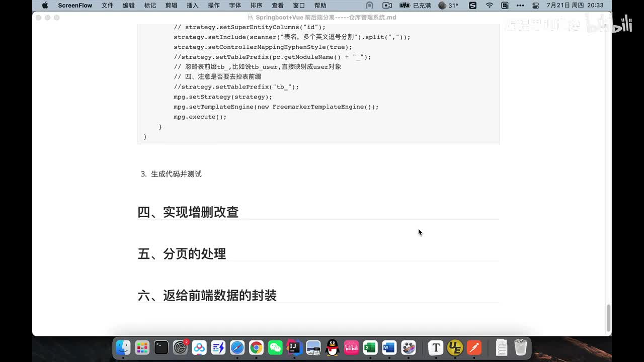This screenshot has width=644, height=362.
Task: Open the 操作 menu
Action: pos(214,6)
